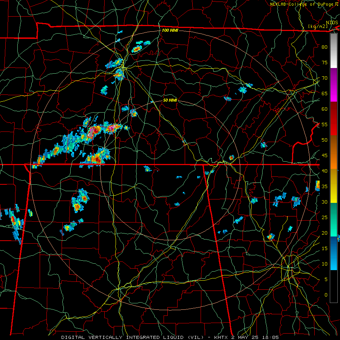Click the legend value 35
340x340 pixels.
(325, 187)
